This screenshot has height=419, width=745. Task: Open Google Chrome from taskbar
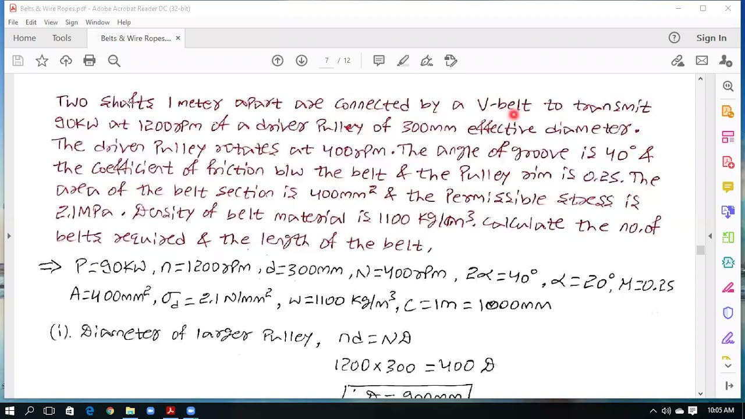click(x=110, y=411)
